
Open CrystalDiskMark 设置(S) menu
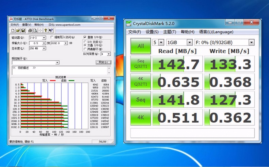coord(152,32)
